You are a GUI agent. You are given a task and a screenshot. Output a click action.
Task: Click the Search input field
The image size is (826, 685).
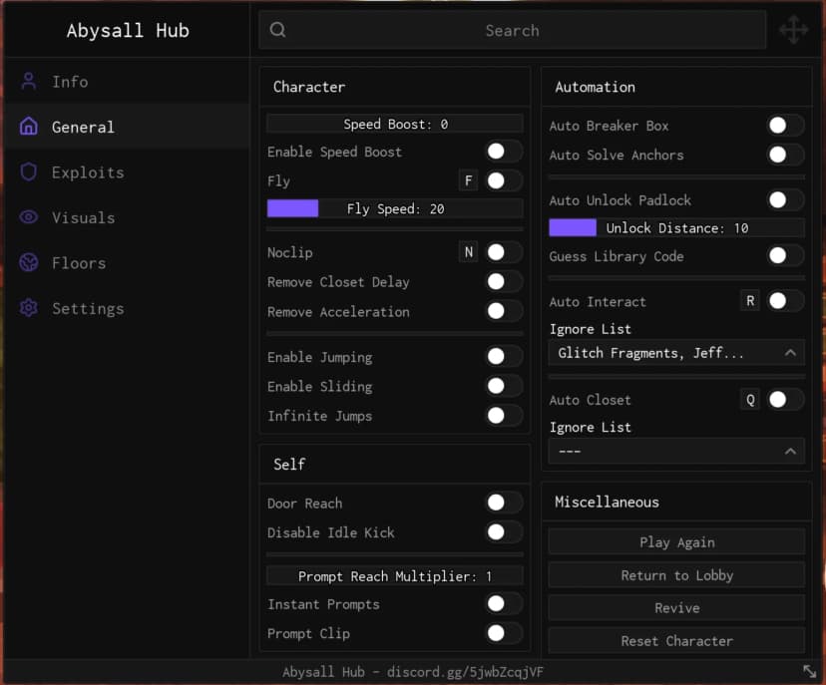click(x=512, y=30)
